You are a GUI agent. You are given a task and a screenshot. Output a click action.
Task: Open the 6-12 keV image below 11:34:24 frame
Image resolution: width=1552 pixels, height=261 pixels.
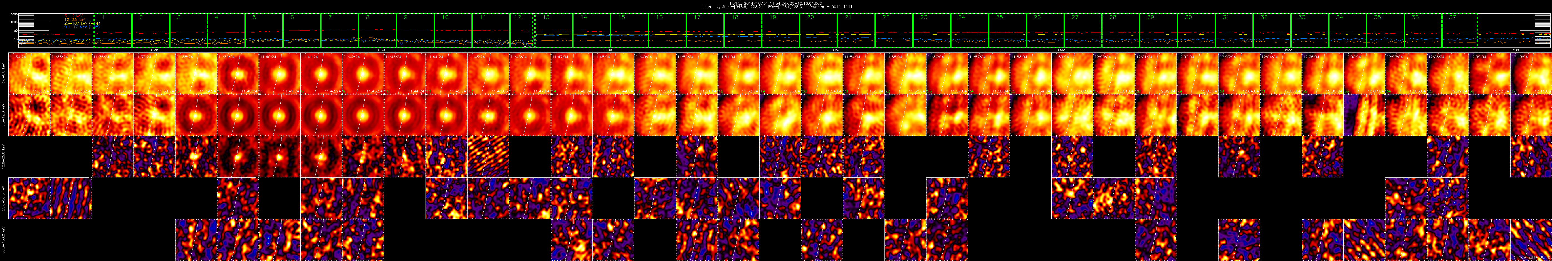click(x=29, y=115)
